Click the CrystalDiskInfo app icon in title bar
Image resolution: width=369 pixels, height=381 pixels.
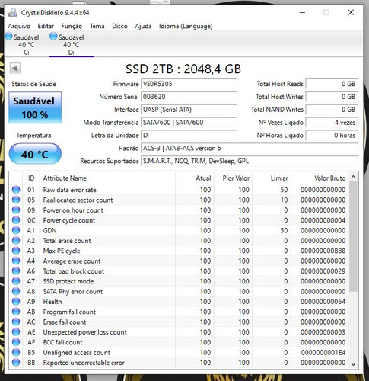coord(13,13)
